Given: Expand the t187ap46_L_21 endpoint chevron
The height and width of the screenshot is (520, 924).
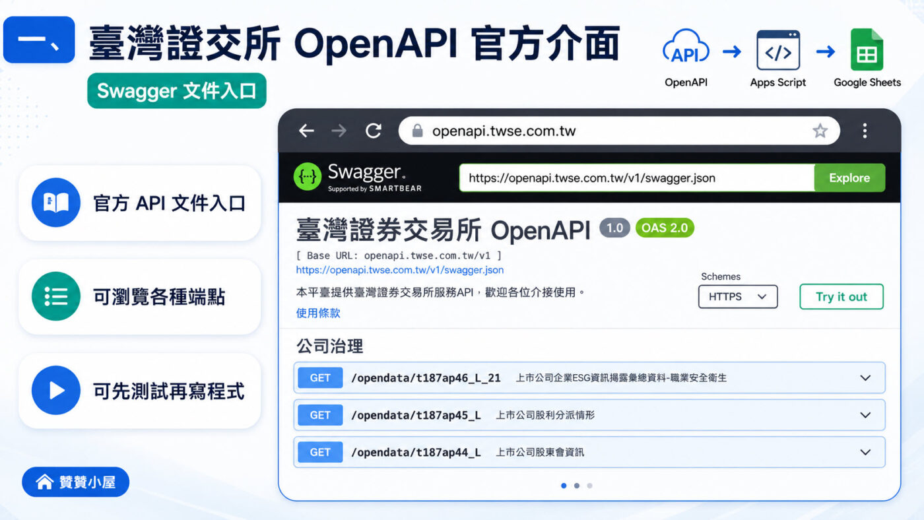Looking at the screenshot, I should tap(865, 378).
